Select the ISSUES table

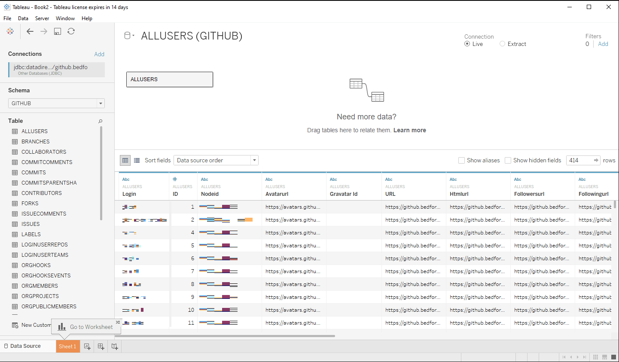pyautogui.click(x=30, y=224)
